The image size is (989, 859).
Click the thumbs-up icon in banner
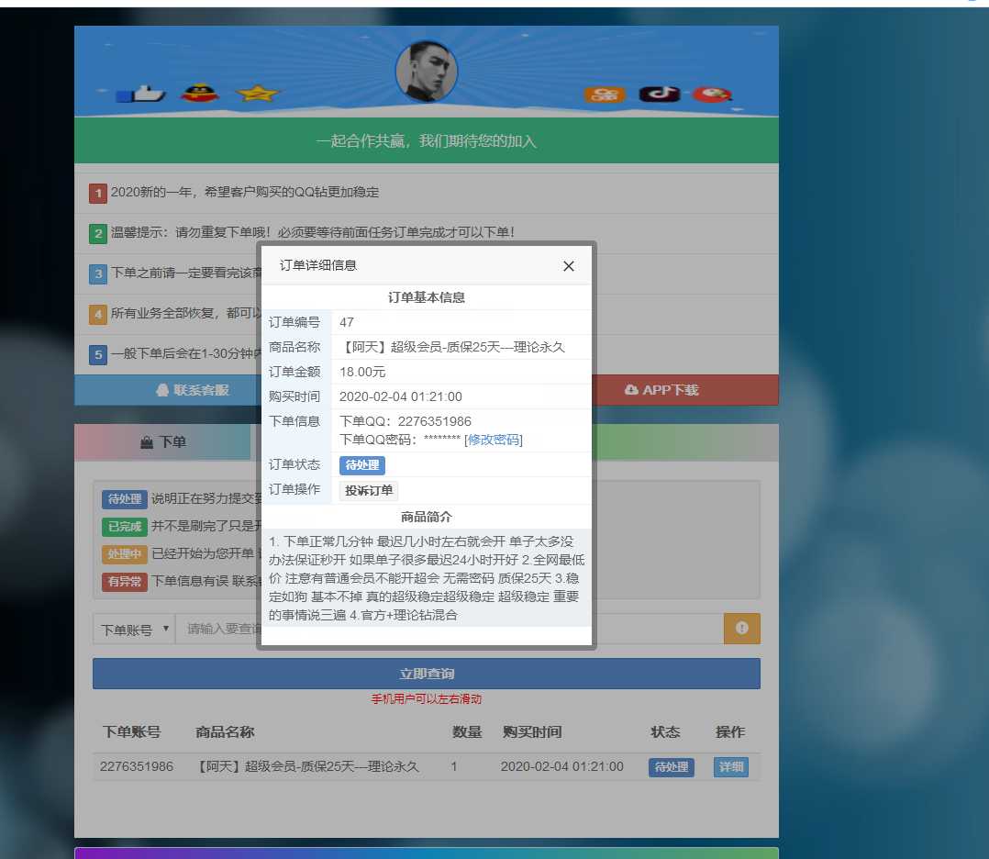(x=140, y=94)
